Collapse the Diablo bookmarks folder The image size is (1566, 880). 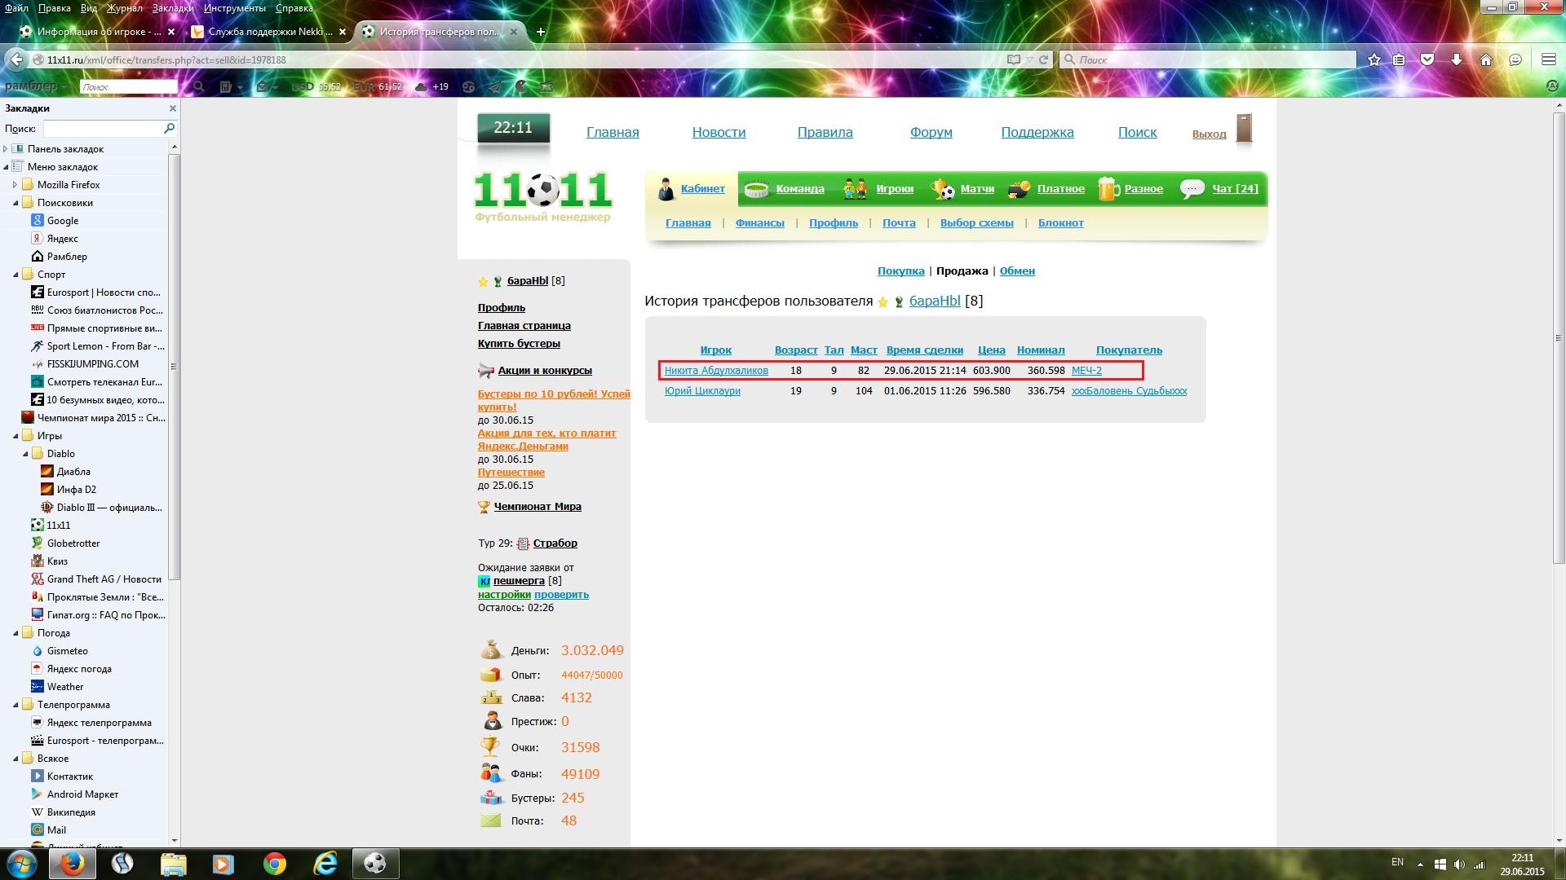(x=25, y=454)
